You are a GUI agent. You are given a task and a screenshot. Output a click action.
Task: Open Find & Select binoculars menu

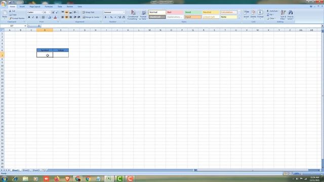click(290, 15)
